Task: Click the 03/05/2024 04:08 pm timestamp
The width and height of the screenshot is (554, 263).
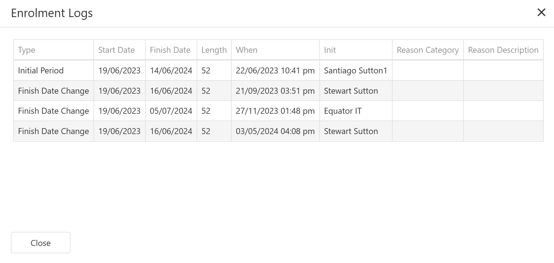Action: pos(275,131)
